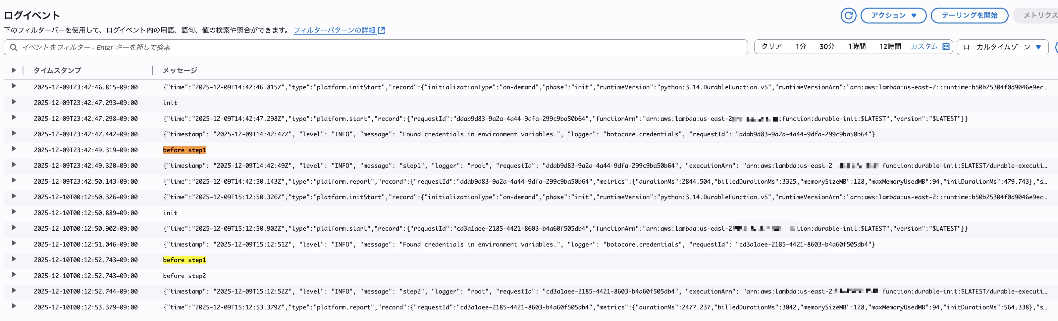Open the custom time range calendar icon
Screen dimensions: 1058x321
(x=946, y=47)
